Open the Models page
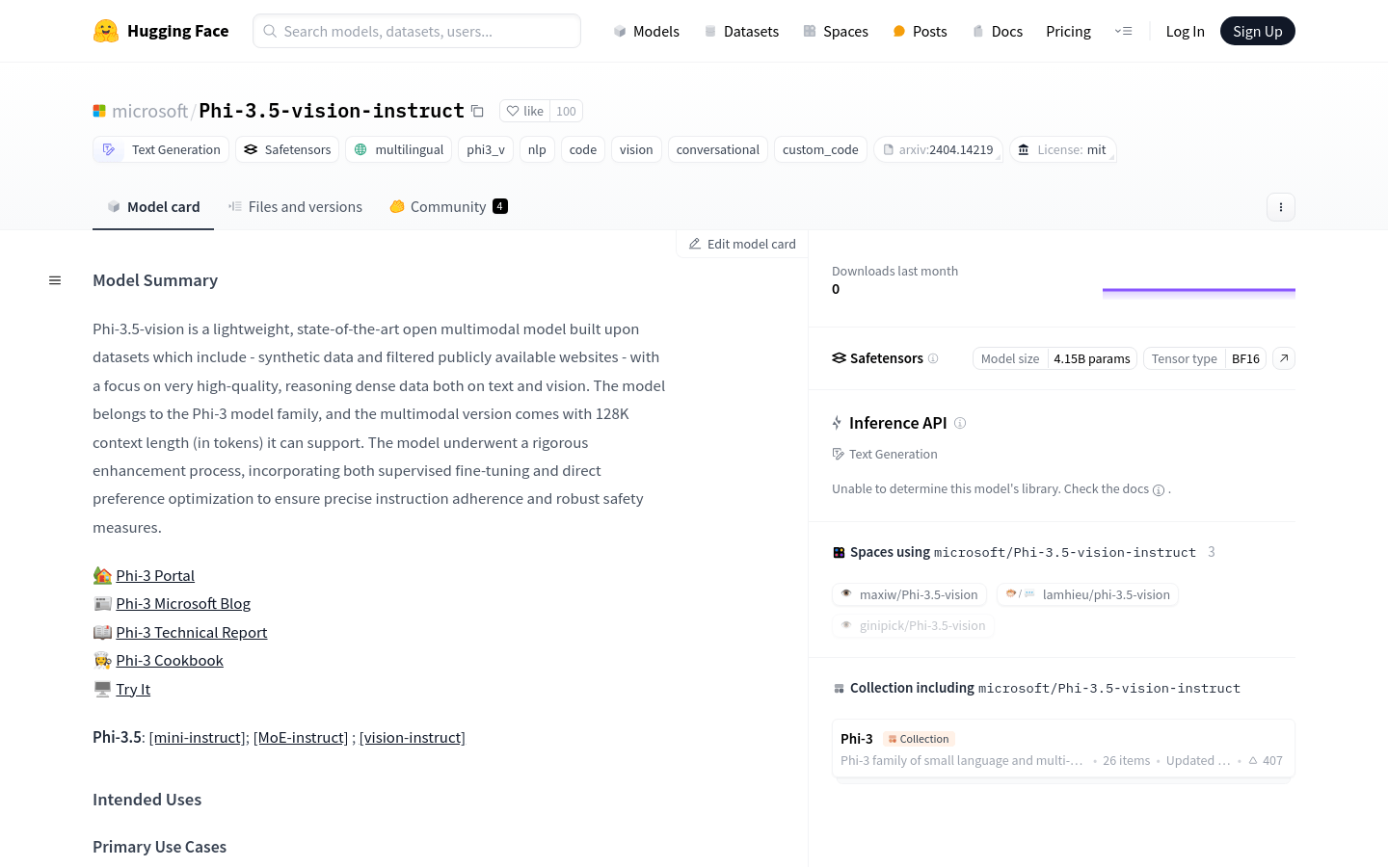Image resolution: width=1388 pixels, height=867 pixels. (x=646, y=31)
